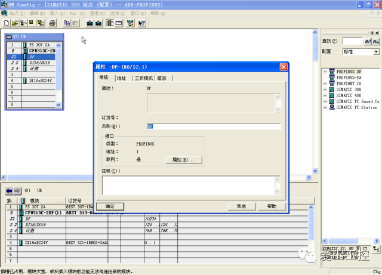Screen dimensions: 382x275
Task: Click the context help arrow-question icon
Action: [141, 23]
